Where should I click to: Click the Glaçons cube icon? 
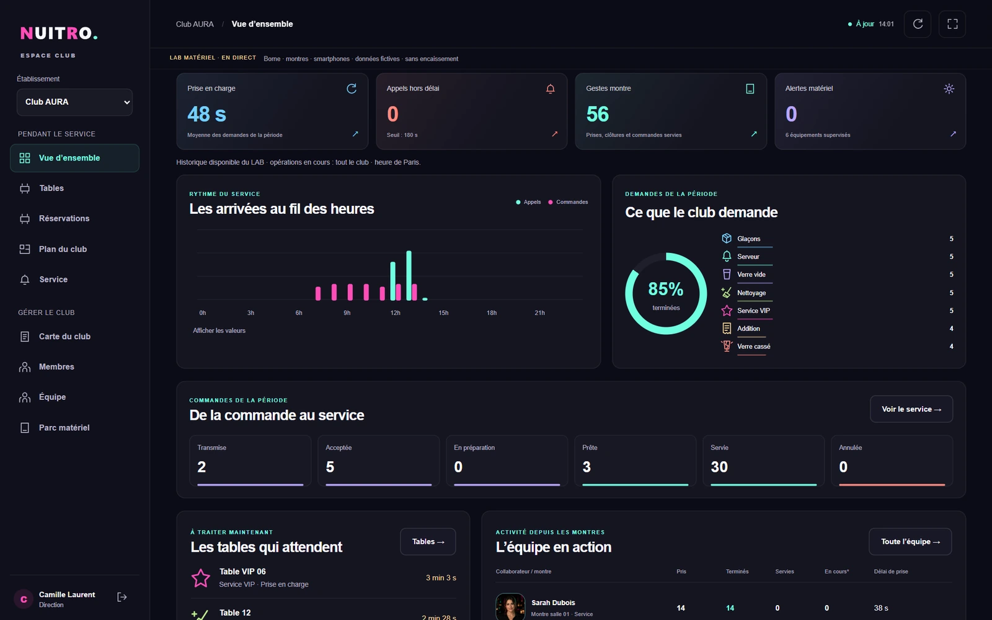tap(727, 238)
